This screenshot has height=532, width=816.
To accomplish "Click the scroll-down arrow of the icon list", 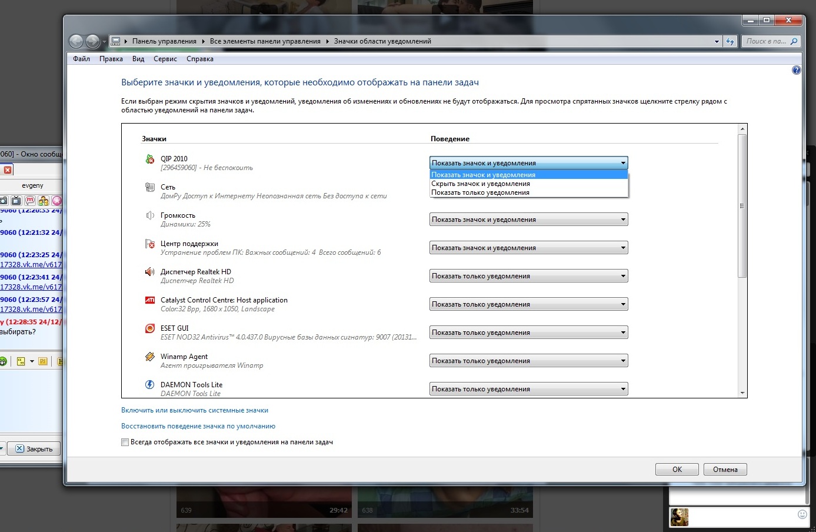I will tap(742, 393).
